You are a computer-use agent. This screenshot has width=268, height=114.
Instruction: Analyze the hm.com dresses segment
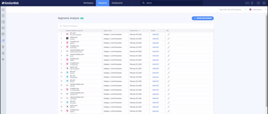155,34
